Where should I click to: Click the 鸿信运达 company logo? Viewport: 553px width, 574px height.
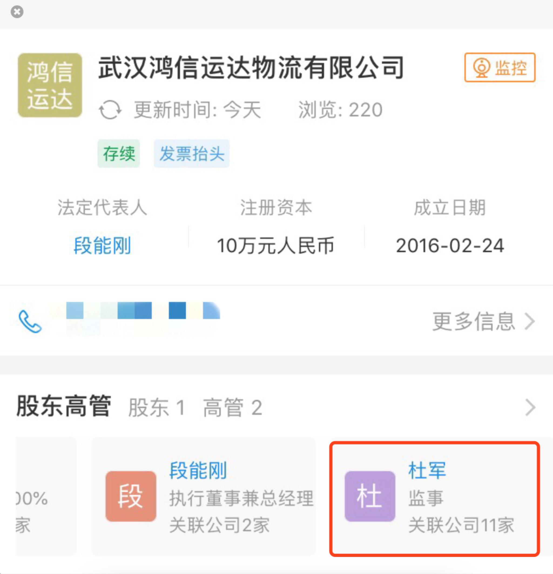click(50, 85)
